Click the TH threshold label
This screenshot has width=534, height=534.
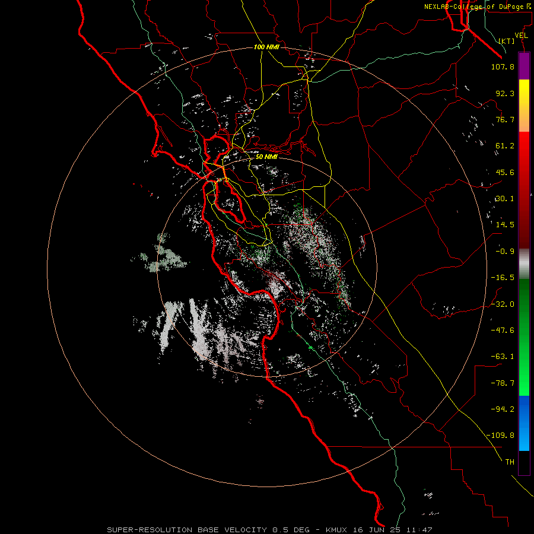510,462
